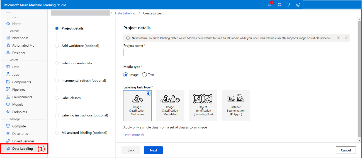This screenshot has width=362, height=158.
Task: Go to ML assisted labeling step
Action: (84, 133)
